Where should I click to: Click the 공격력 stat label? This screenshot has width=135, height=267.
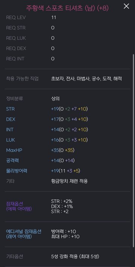tap(12, 161)
